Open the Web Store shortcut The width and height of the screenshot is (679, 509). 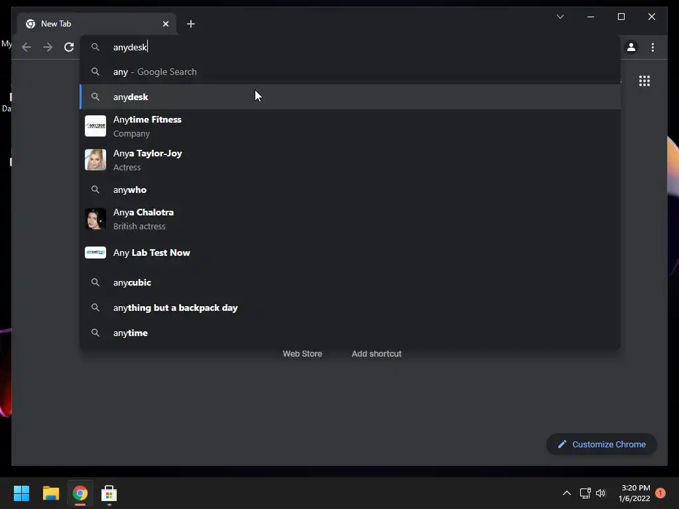pyautogui.click(x=302, y=354)
